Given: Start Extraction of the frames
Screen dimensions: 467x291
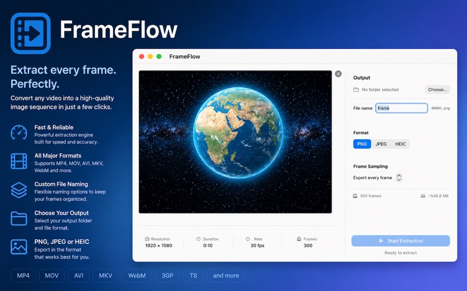Looking at the screenshot, I should click(400, 241).
